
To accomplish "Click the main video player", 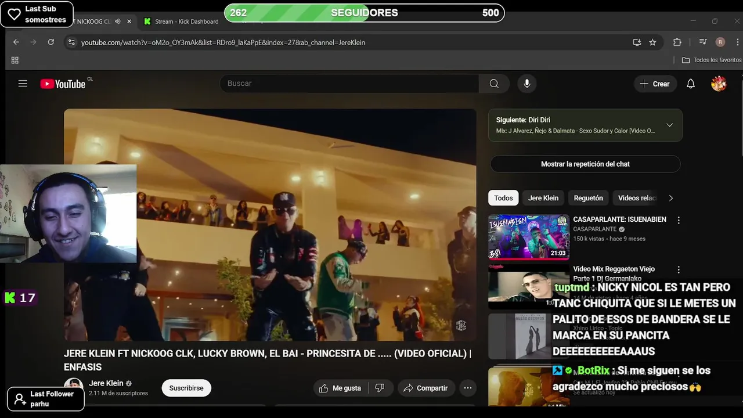I will tap(270, 225).
